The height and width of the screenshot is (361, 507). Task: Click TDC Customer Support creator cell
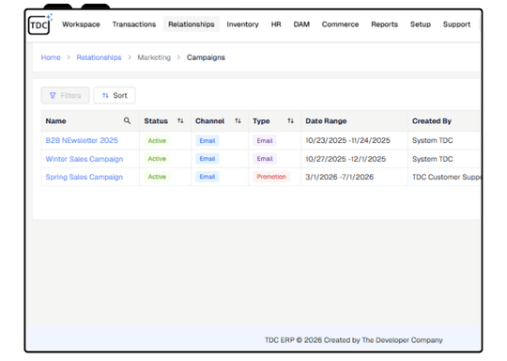[x=446, y=177]
